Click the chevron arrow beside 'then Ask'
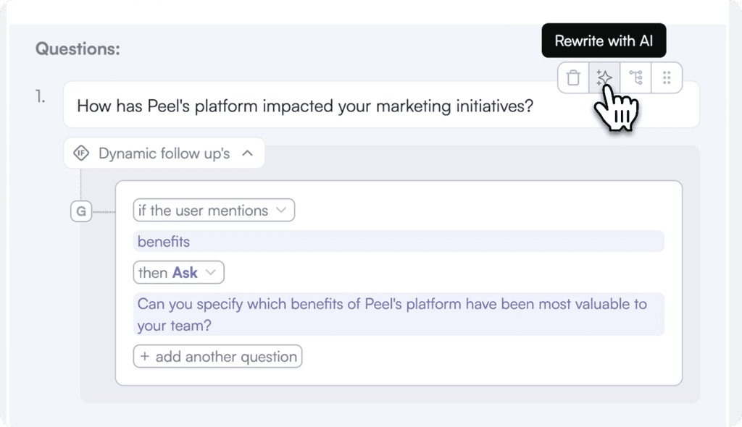 [211, 273]
